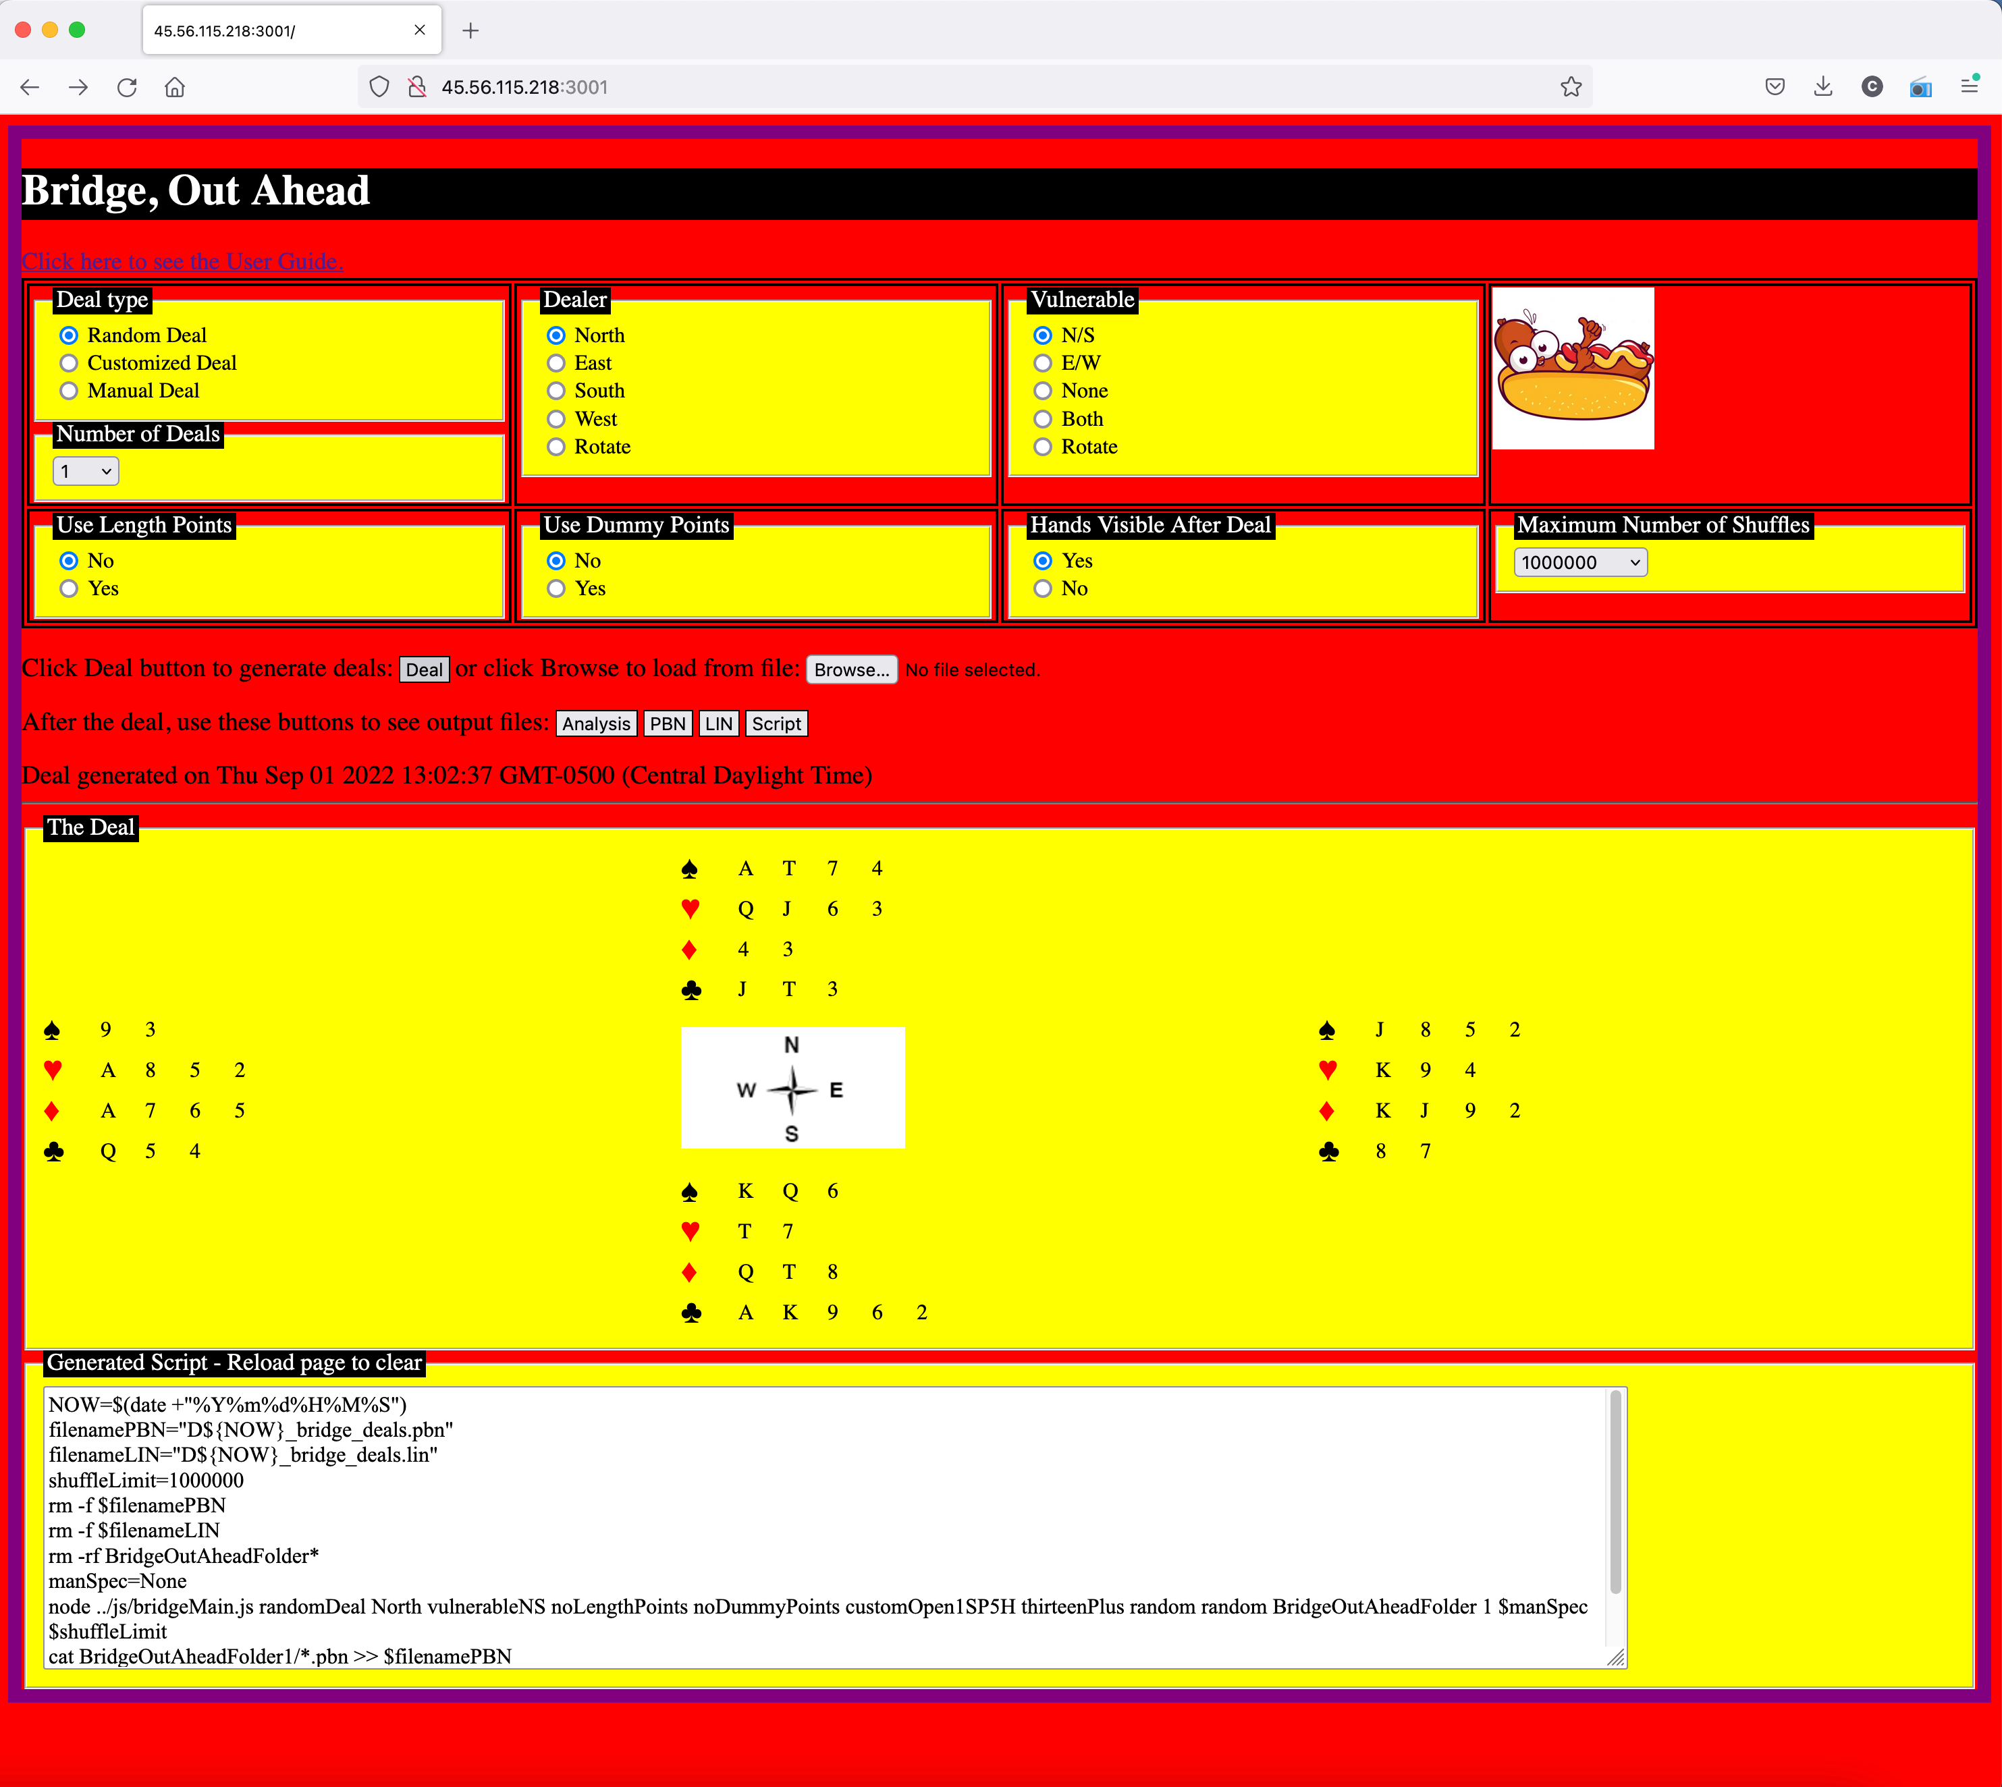Image resolution: width=2002 pixels, height=1787 pixels.
Task: Click West hand's spade suit symbol
Action: pyautogui.click(x=52, y=1030)
